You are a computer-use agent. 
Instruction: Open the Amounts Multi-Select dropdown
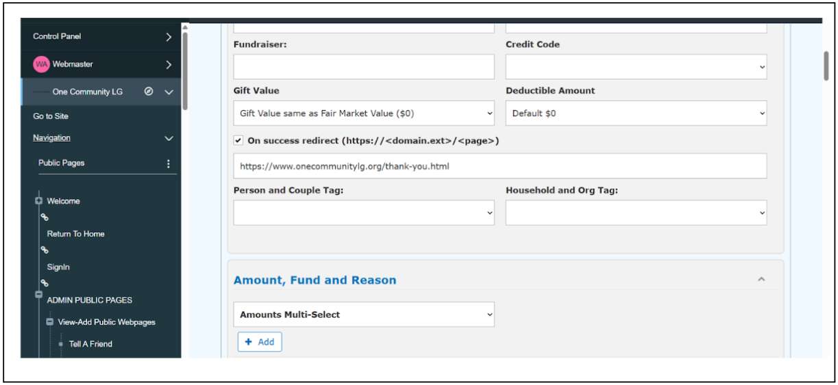[364, 315]
